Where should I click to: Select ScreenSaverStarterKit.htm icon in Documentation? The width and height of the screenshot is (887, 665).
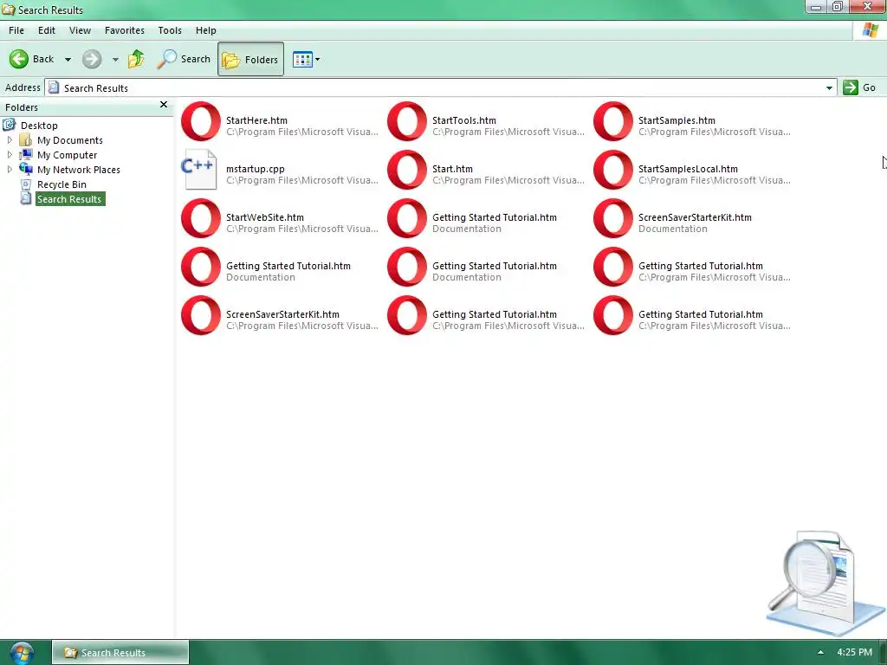(x=612, y=218)
